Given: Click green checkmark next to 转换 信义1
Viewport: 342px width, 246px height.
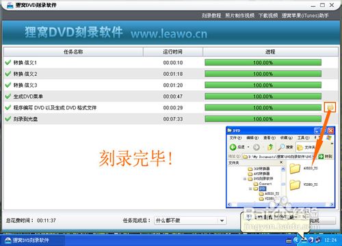Looking at the screenshot, I should coord(8,62).
